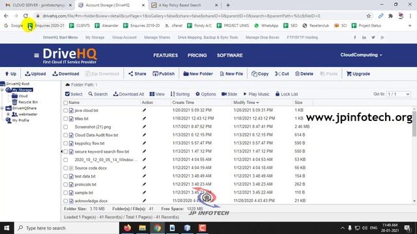
Task: Go Up one folder level
Action: tap(10, 73)
